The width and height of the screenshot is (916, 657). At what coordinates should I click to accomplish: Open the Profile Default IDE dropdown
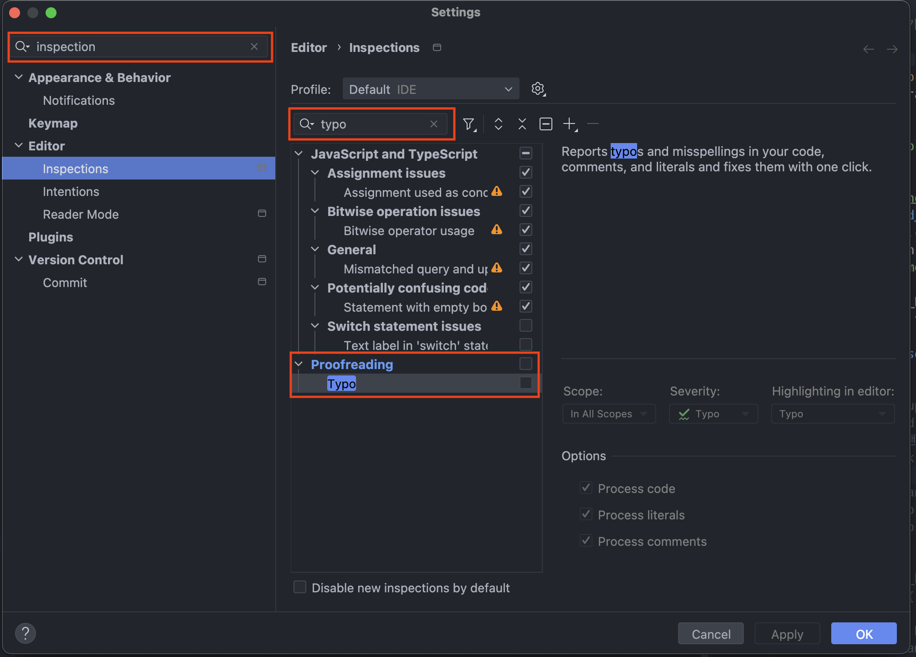pyautogui.click(x=430, y=89)
